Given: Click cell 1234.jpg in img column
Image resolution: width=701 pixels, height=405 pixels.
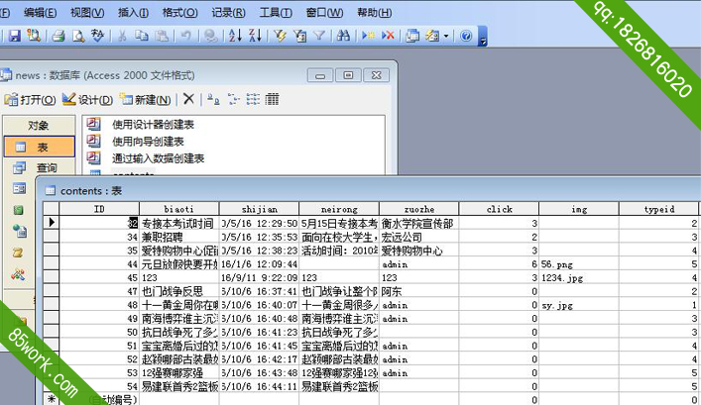Looking at the screenshot, I should [579, 277].
